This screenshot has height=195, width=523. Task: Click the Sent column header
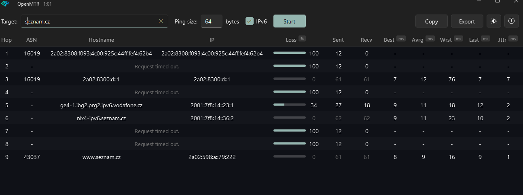(x=338, y=40)
